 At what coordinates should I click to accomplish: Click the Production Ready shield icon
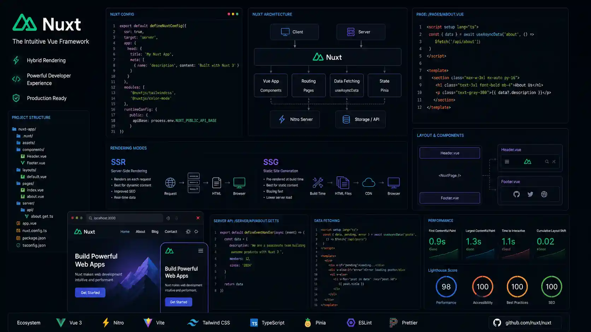coord(16,98)
